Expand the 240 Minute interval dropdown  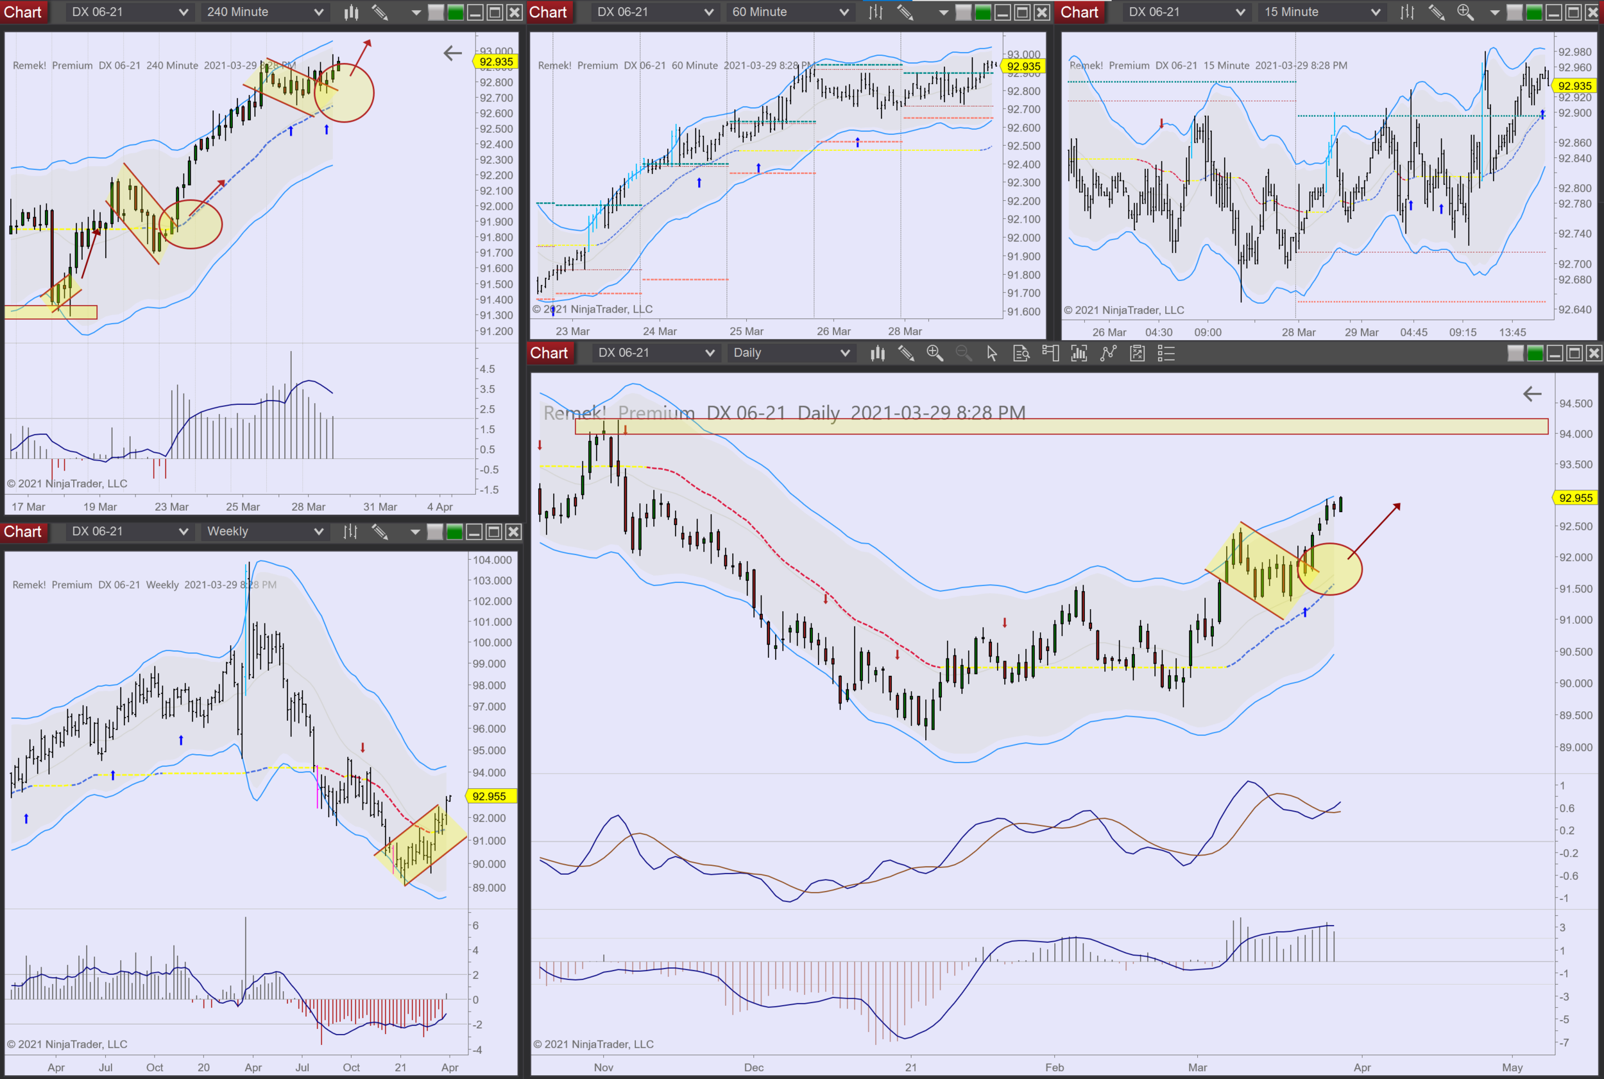coord(318,12)
